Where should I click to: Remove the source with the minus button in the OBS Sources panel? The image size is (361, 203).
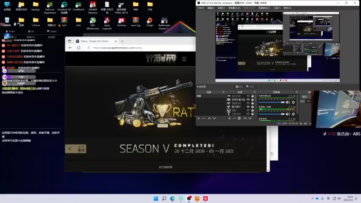(x=234, y=118)
